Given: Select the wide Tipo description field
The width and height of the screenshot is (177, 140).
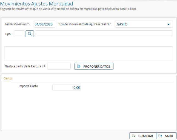Looking at the screenshot, I should tap(104, 34).
